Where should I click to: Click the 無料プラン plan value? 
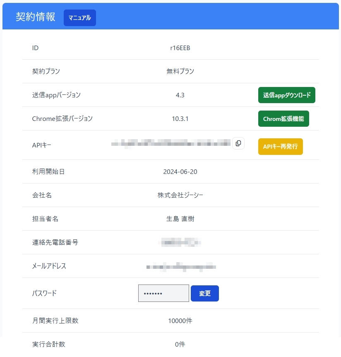[x=180, y=71]
